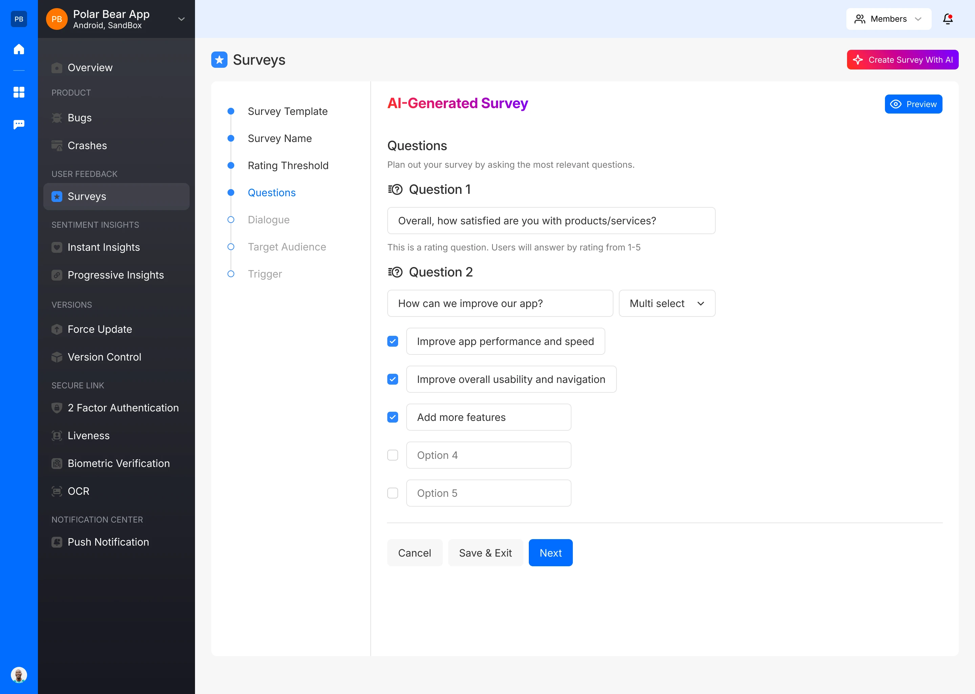The image size is (975, 694).
Task: Expand the Polar Bear App switcher
Action: [181, 19]
